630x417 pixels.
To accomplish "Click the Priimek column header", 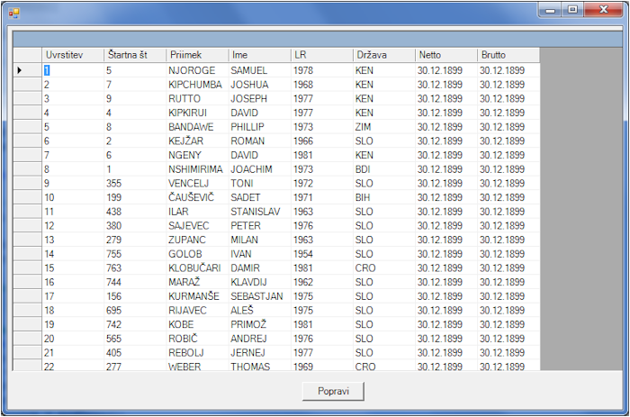I will coord(196,55).
